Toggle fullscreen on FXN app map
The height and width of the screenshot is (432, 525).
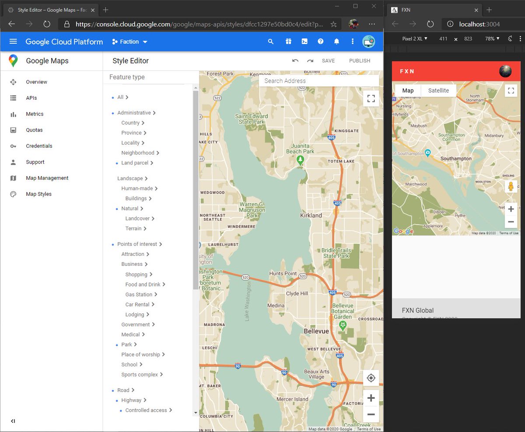point(511,91)
